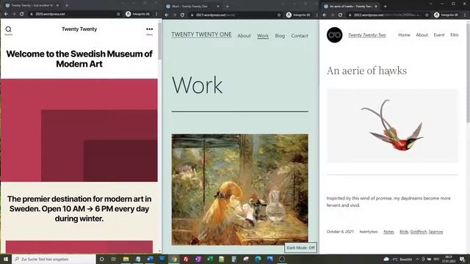Click the twentytwo author name
The image size is (470, 264).
click(369, 232)
